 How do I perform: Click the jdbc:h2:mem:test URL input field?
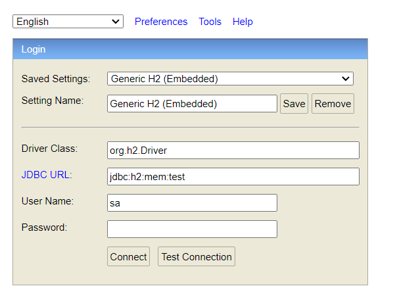point(233,177)
